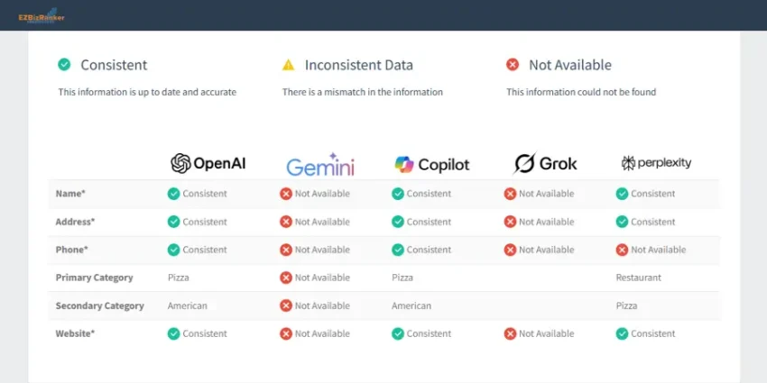Click text 'There is a mismatch in the information'

[363, 92]
